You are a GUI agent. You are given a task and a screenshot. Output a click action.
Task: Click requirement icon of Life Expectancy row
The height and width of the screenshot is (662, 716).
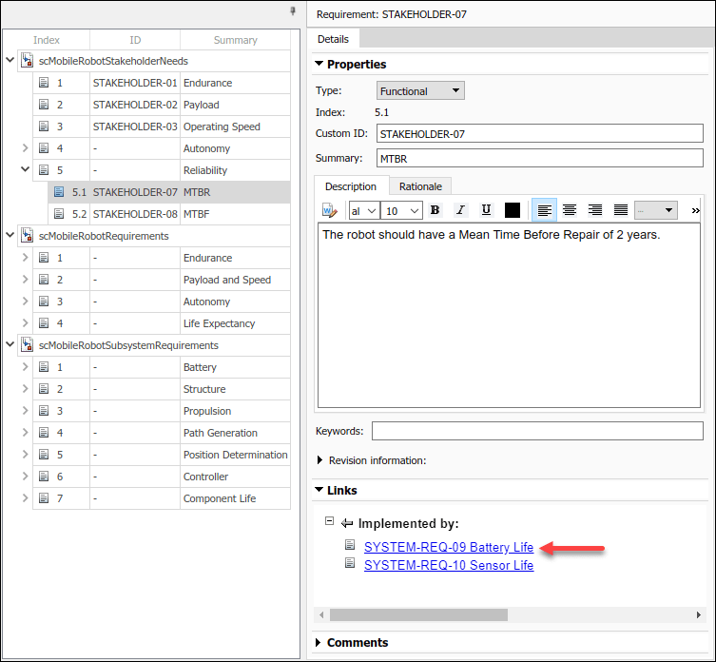44,323
